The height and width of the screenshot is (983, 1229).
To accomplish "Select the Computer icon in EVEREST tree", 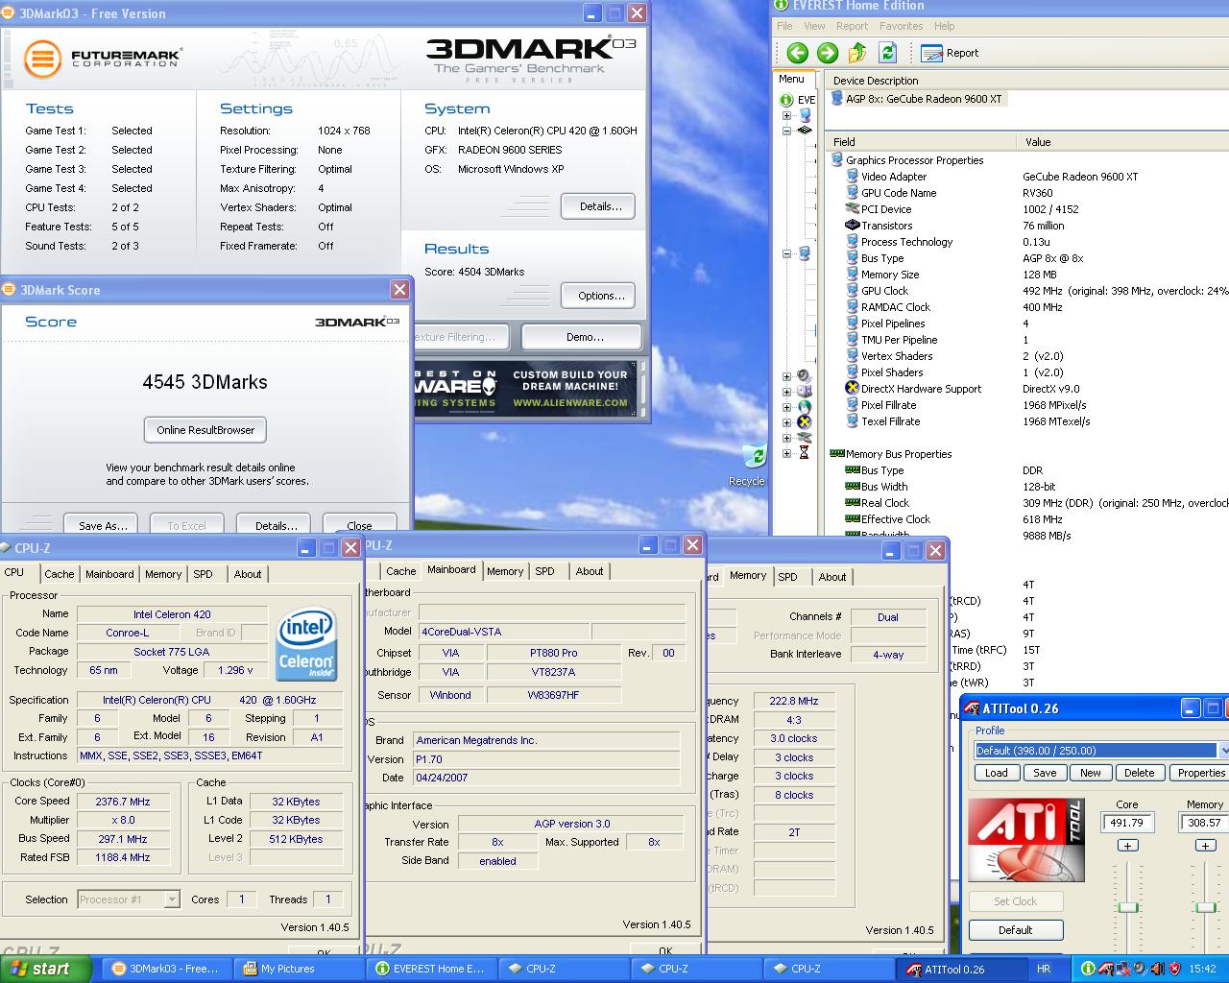I will [x=805, y=115].
